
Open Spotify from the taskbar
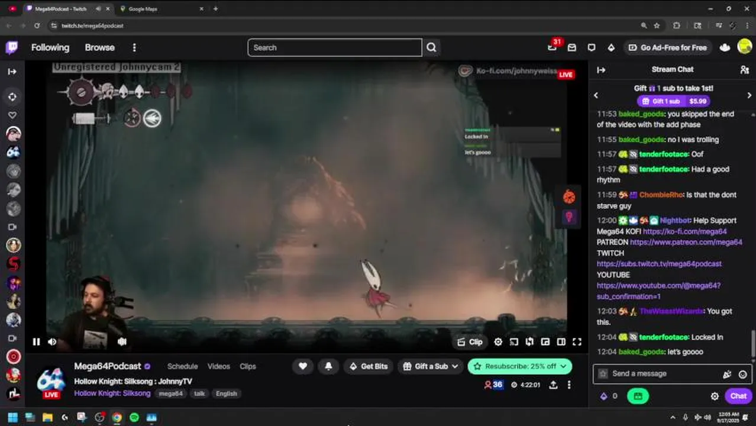pyautogui.click(x=134, y=418)
